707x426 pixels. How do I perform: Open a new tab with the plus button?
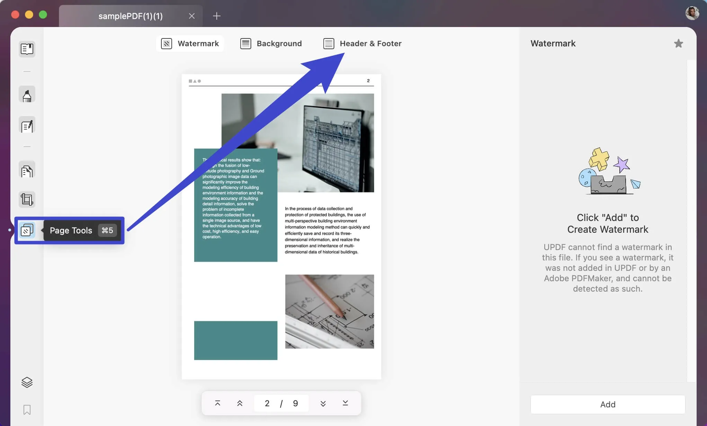pyautogui.click(x=217, y=16)
